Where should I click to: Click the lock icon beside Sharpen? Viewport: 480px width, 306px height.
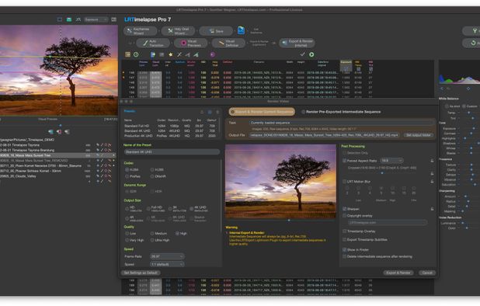(432, 209)
